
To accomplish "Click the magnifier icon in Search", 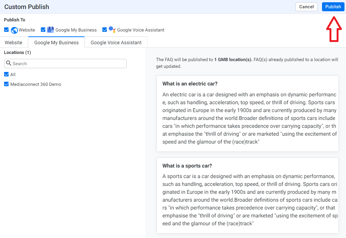I will [x=9, y=63].
